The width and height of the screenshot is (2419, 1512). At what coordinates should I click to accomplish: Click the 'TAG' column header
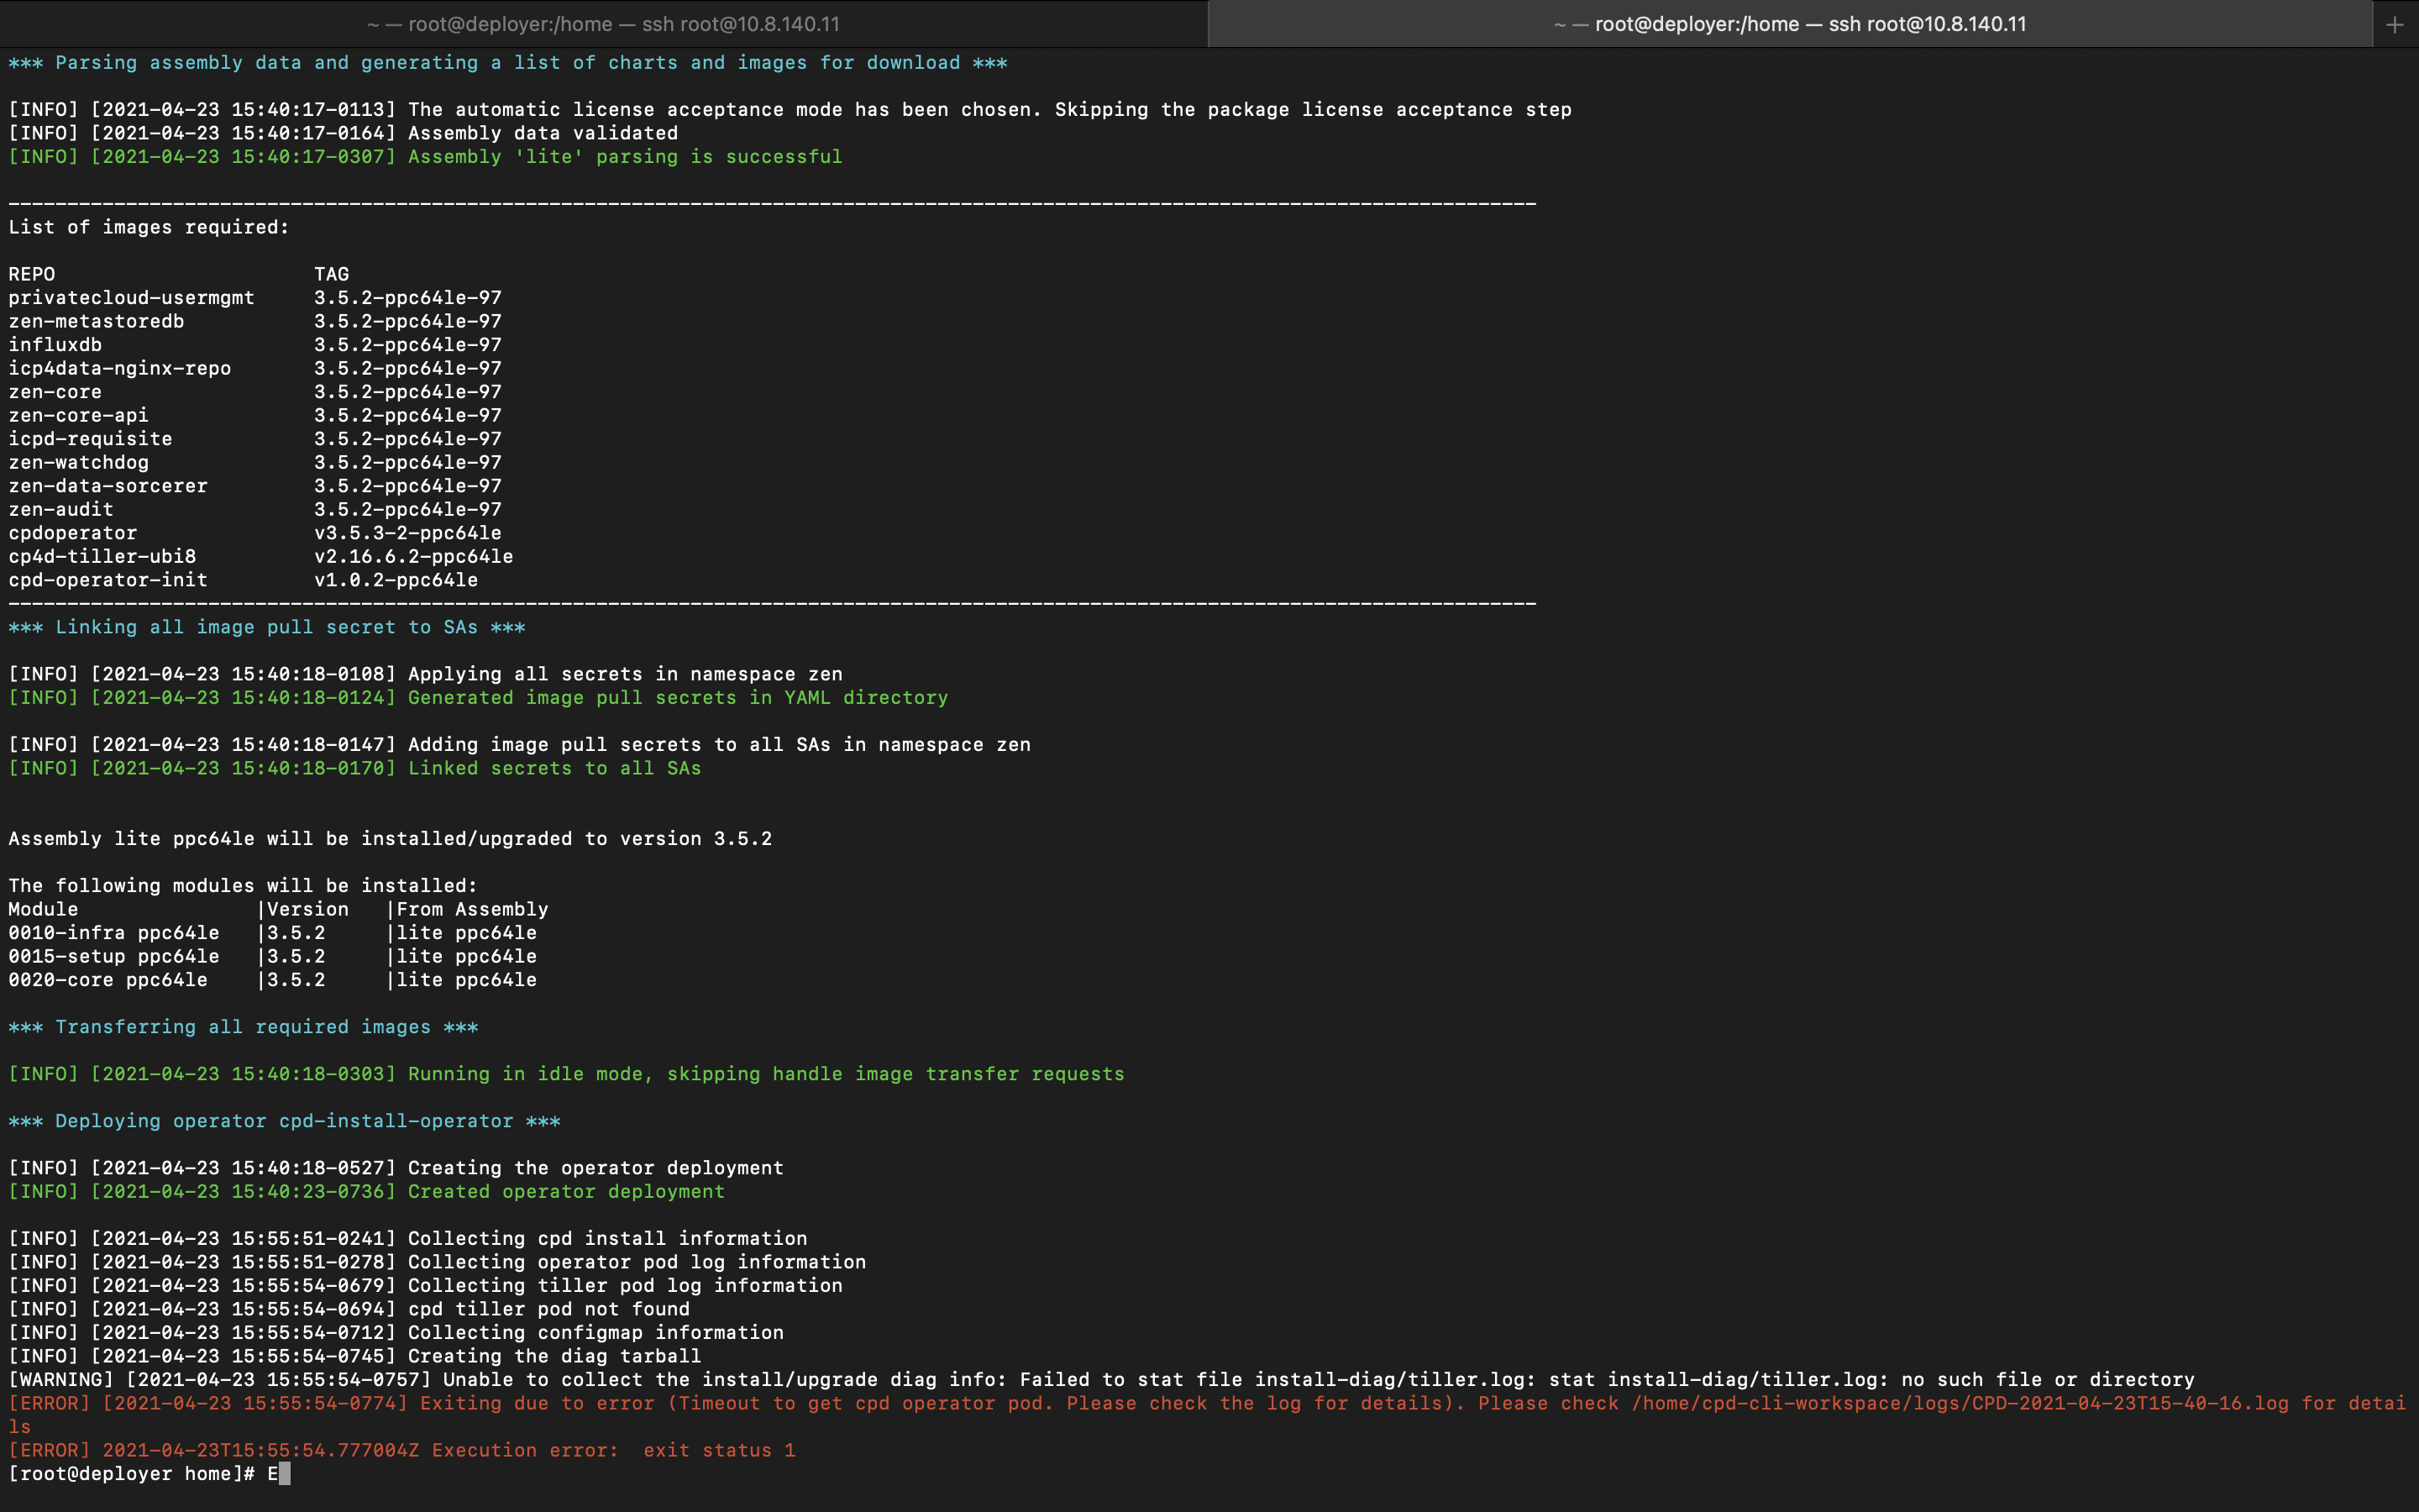[332, 274]
